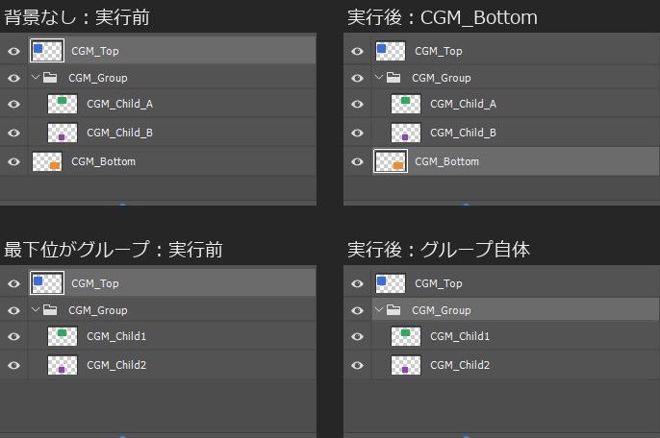Click CGM_Child_A green thumbnail in 背景なし:実行前 panel
This screenshot has height=438, width=660.
click(x=63, y=104)
